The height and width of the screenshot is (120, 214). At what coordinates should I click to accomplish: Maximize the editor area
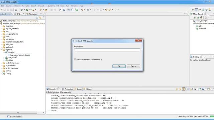(187, 14)
